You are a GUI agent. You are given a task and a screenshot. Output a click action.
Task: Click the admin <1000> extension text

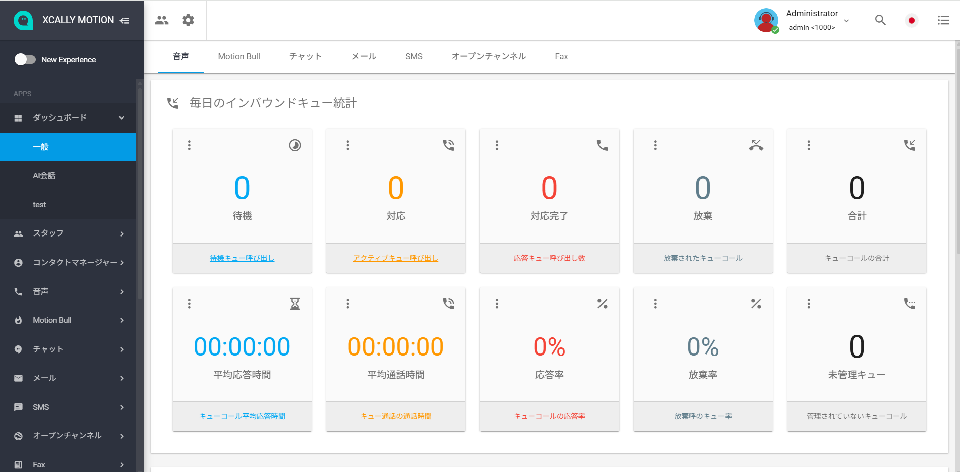point(812,28)
